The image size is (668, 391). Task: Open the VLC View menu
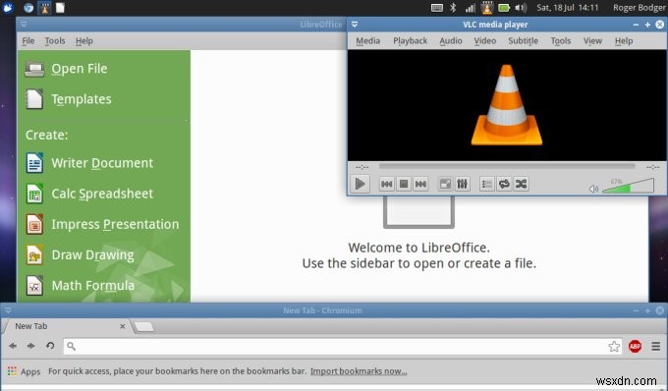592,41
